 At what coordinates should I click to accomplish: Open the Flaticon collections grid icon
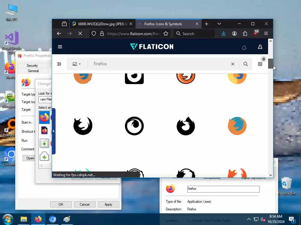click(260, 64)
